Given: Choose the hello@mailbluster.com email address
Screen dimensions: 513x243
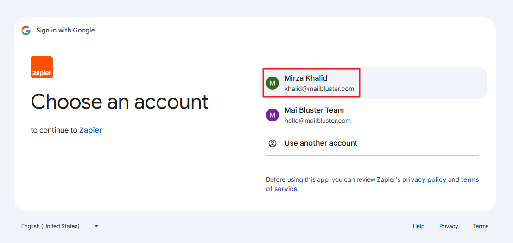Looking at the screenshot, I should click(x=317, y=121).
